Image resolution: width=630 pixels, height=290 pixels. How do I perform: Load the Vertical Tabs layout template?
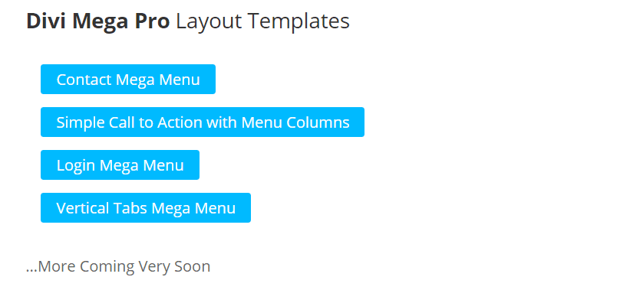(146, 208)
